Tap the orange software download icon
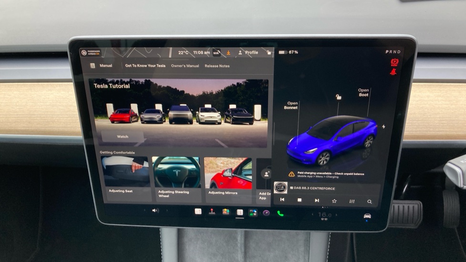 [228, 52]
